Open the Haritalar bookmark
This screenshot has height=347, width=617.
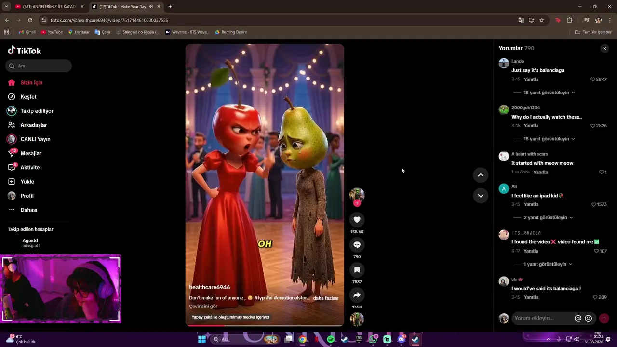(79, 32)
